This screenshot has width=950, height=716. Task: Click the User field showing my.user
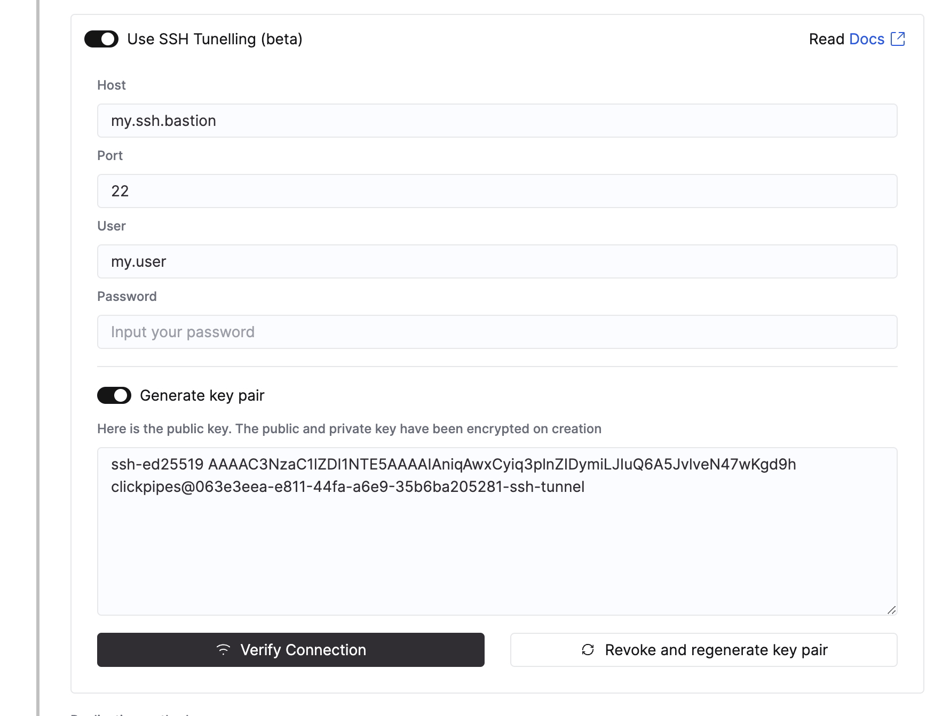(497, 261)
